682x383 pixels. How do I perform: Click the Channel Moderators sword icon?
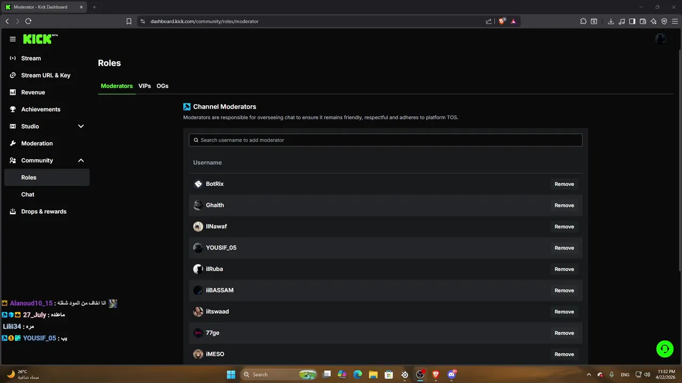coord(187,107)
